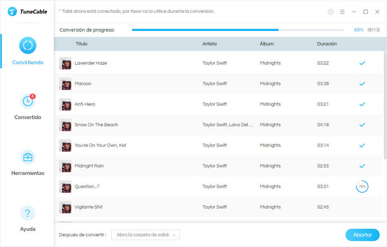Click the vertical scrollbar of the track list
387x247 pixels.
click(x=385, y=105)
